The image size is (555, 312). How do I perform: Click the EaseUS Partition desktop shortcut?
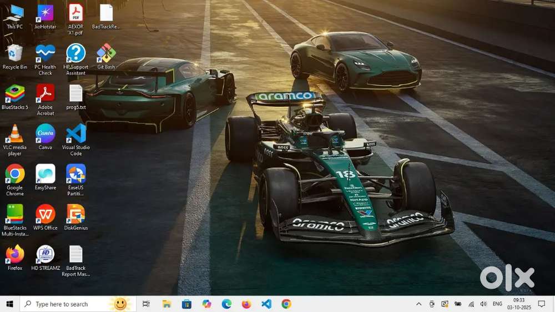coord(76,174)
